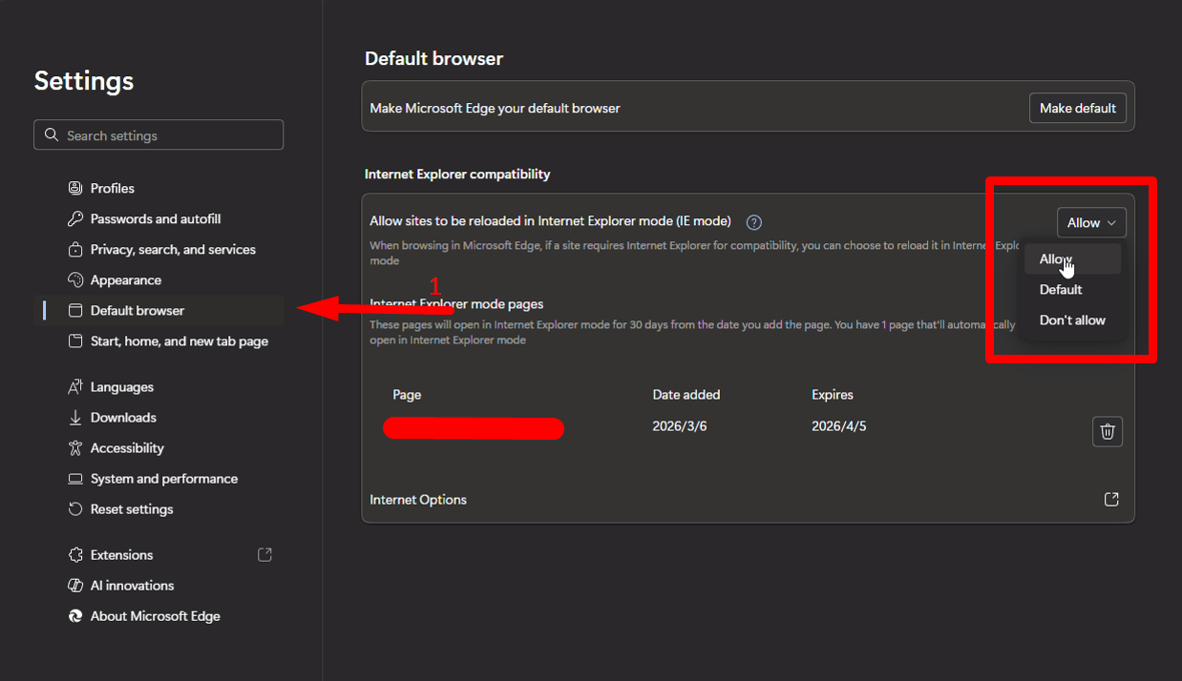Click the expiry date 2026/4/5

[x=839, y=425]
